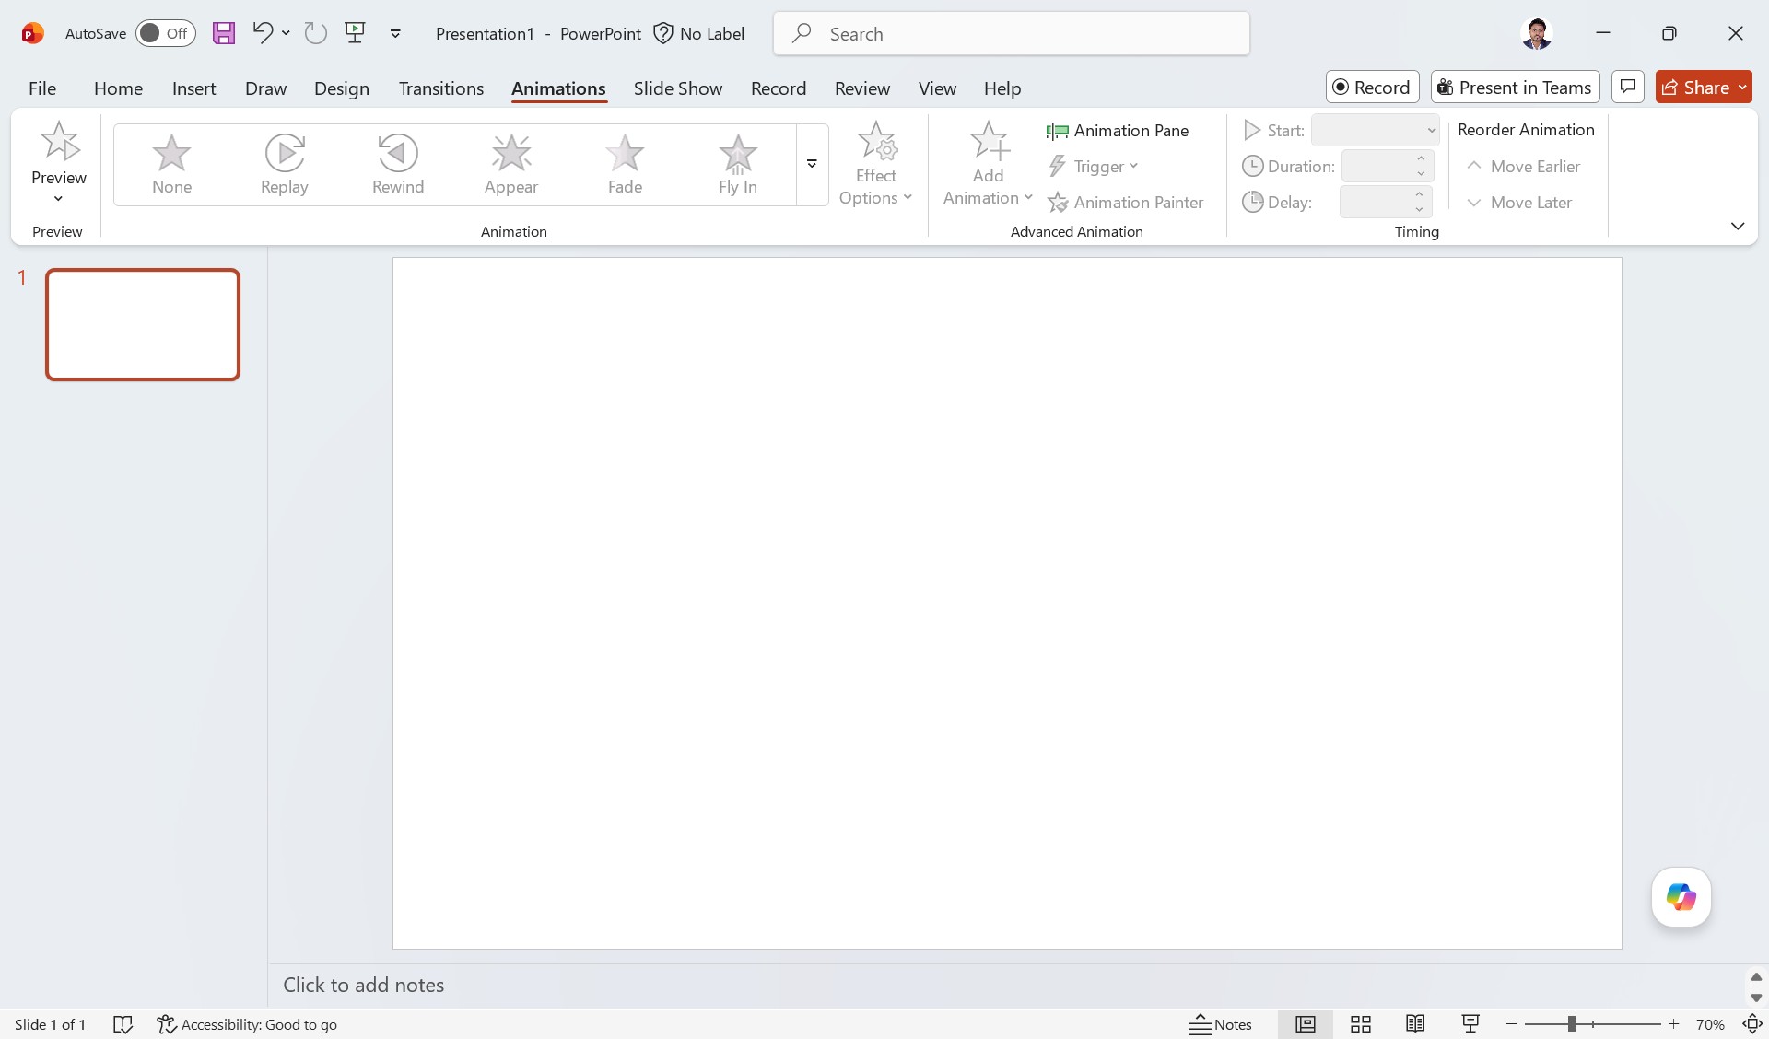
Task: Switch to Reading View icon
Action: point(1415,1024)
